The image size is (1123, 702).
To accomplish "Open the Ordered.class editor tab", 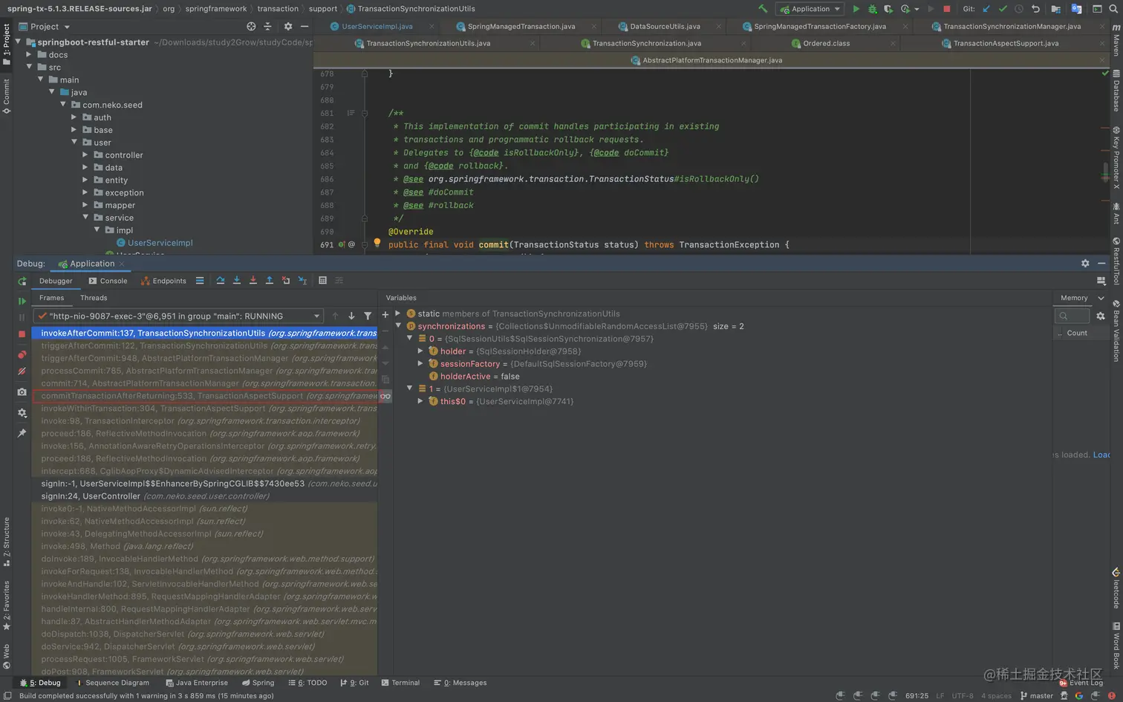I will [x=826, y=43].
